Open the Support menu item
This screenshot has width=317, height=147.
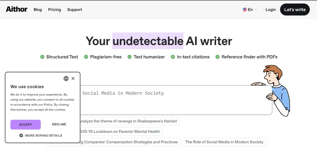(x=75, y=10)
